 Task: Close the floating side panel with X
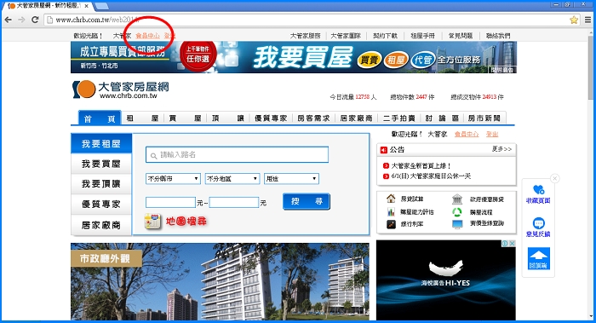pos(555,178)
